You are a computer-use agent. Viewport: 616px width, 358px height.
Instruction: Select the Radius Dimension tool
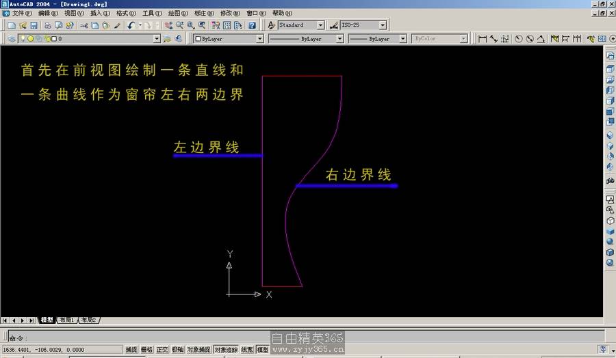pyautogui.click(x=519, y=39)
